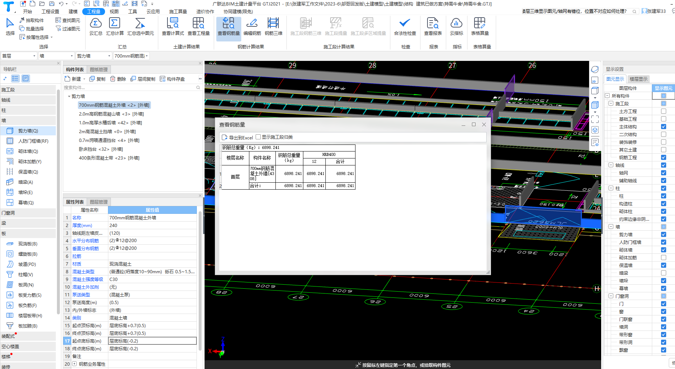Click 批量选择 tool

click(32, 29)
